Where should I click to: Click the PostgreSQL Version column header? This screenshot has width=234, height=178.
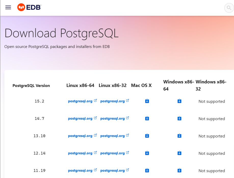point(31,86)
